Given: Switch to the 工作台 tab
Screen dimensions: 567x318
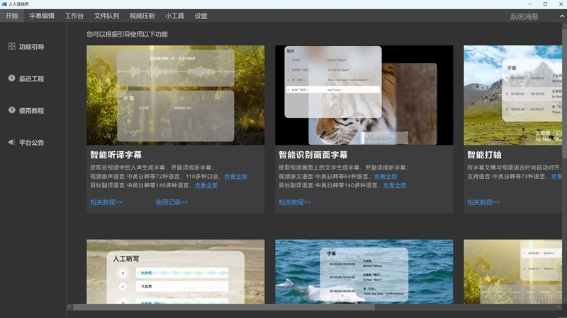Looking at the screenshot, I should [x=74, y=16].
